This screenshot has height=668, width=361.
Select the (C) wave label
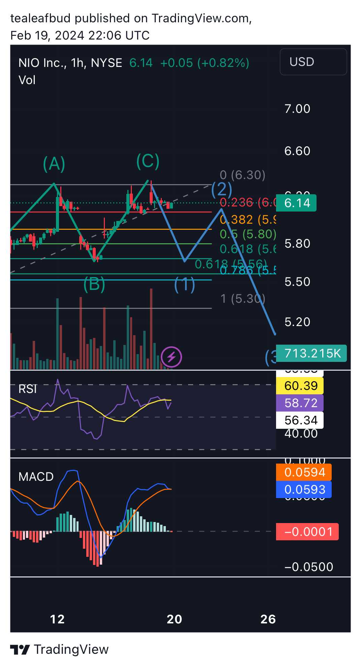(x=148, y=161)
